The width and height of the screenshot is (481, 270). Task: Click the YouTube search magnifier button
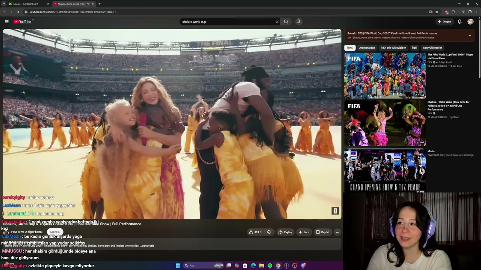tap(286, 22)
